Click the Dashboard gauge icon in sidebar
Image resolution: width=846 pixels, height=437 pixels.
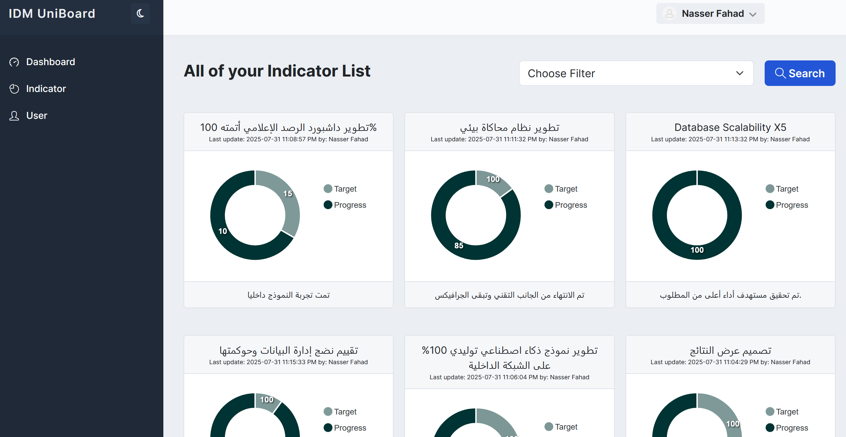tap(14, 62)
